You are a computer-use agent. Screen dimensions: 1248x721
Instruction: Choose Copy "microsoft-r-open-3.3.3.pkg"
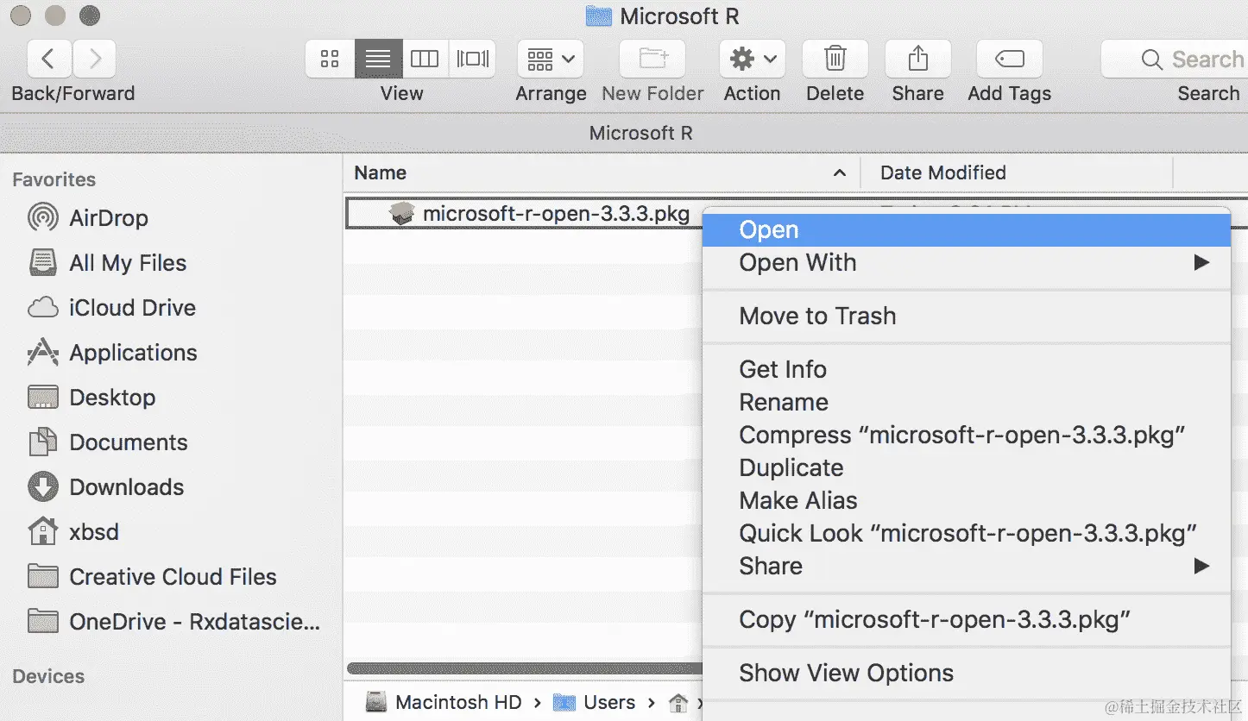click(x=966, y=620)
